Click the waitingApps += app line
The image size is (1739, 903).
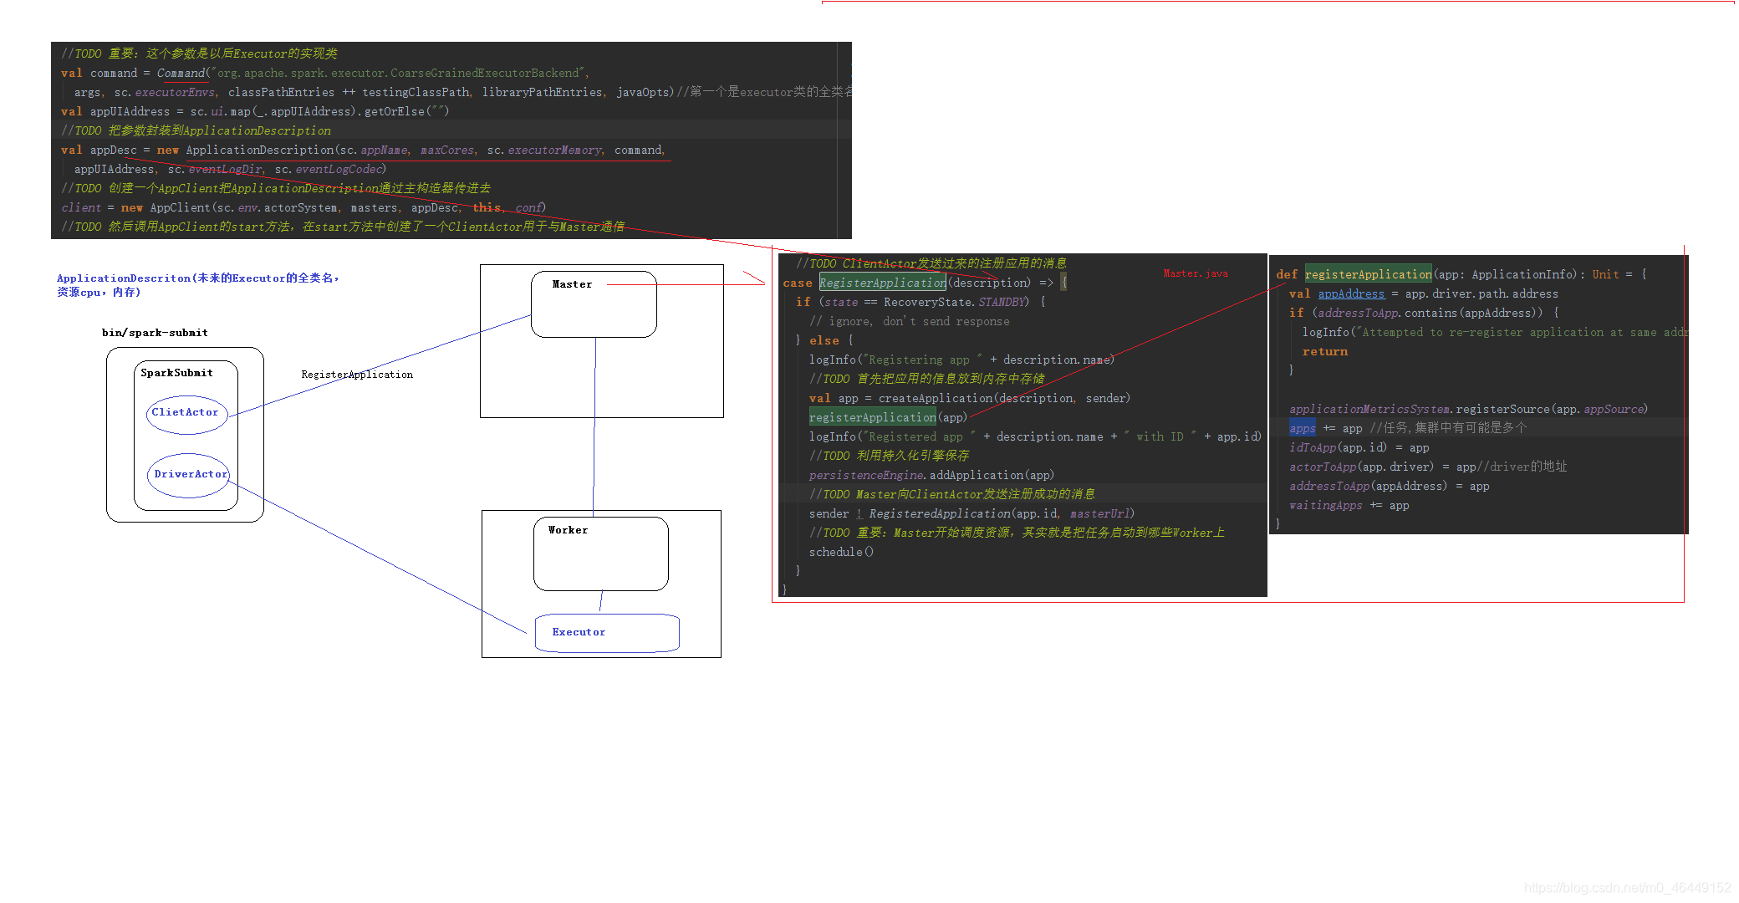[x=1349, y=505]
